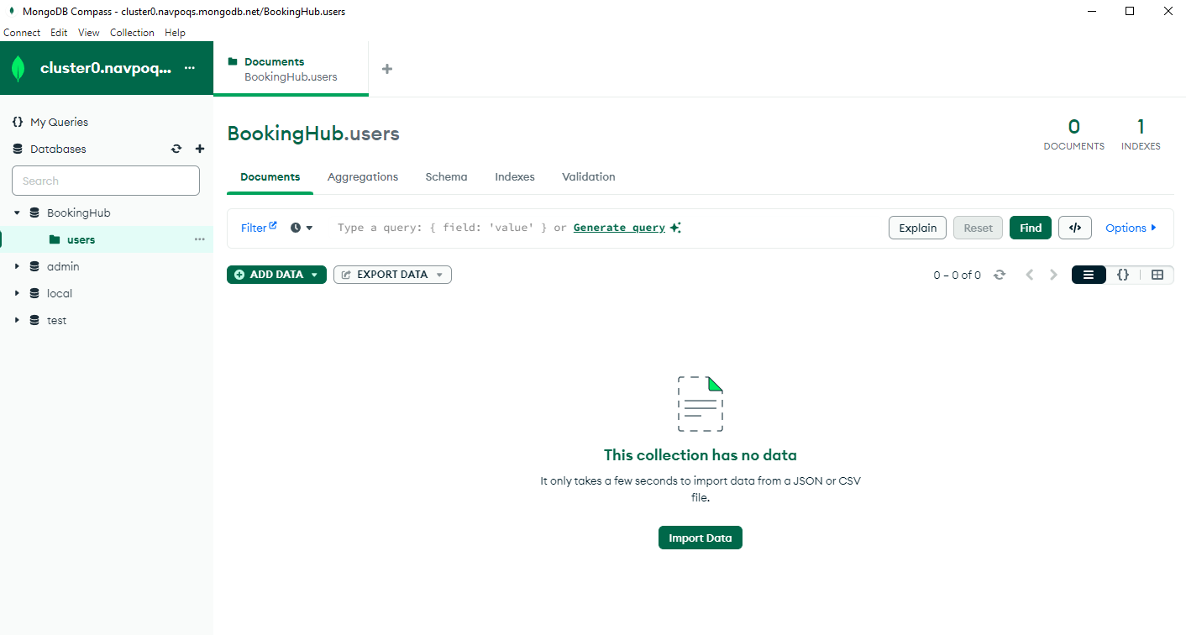Screen dimensions: 1186x635
Task: Select the BookingHub.users workspace tab
Action: click(x=291, y=69)
